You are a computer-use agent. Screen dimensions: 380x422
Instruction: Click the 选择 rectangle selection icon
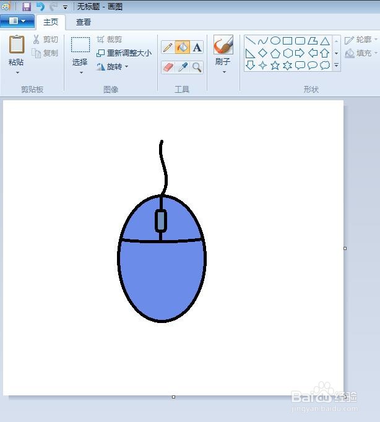(x=80, y=45)
